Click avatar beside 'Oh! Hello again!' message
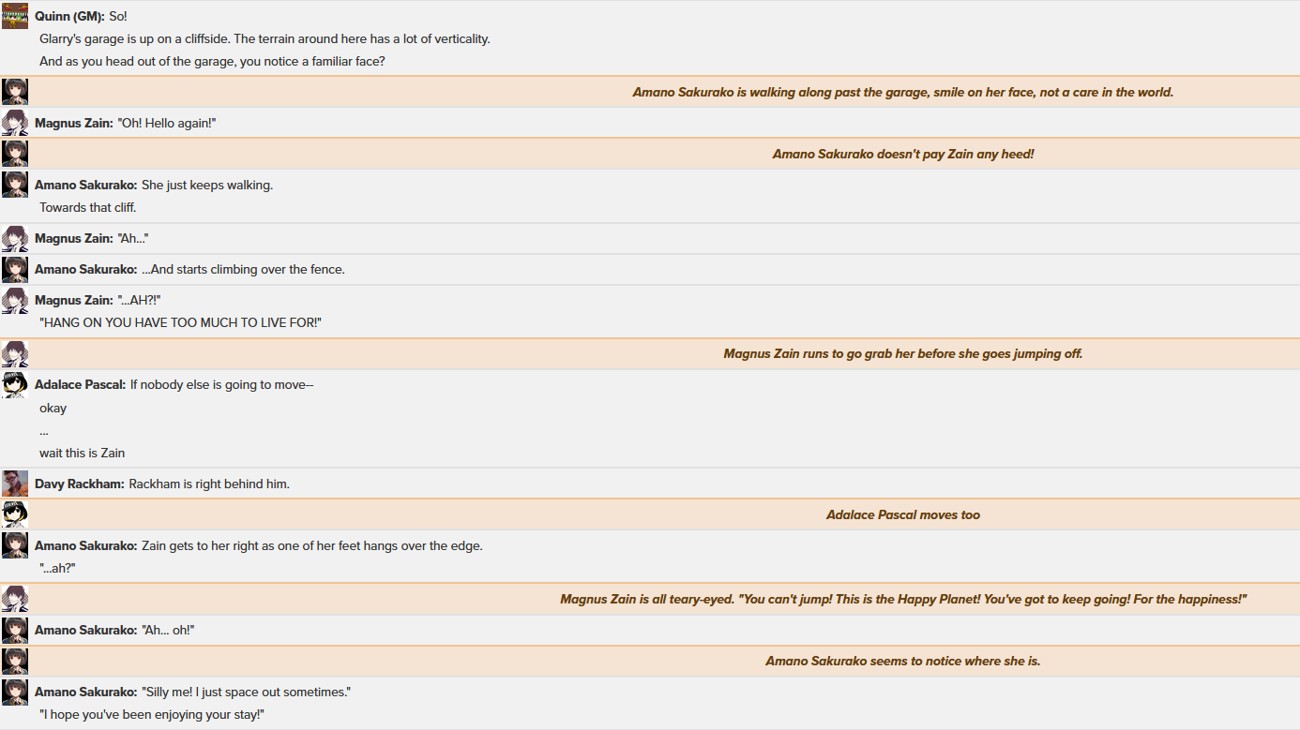The height and width of the screenshot is (730, 1300). click(15, 123)
